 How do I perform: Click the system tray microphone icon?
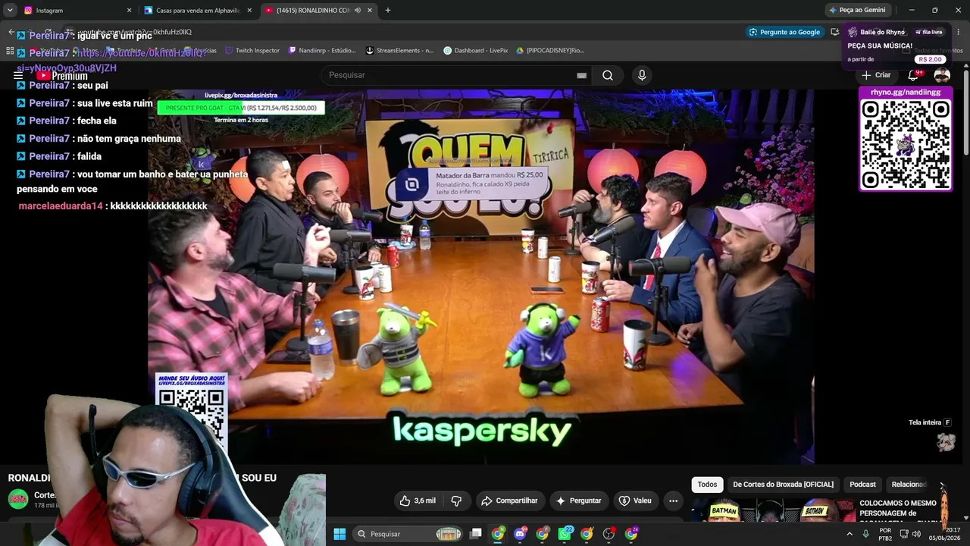pos(865,534)
